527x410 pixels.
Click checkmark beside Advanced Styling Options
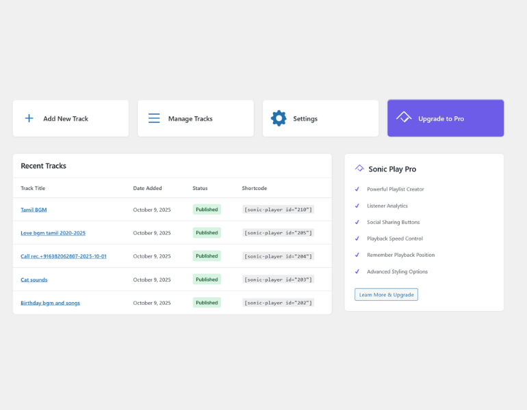coord(357,271)
